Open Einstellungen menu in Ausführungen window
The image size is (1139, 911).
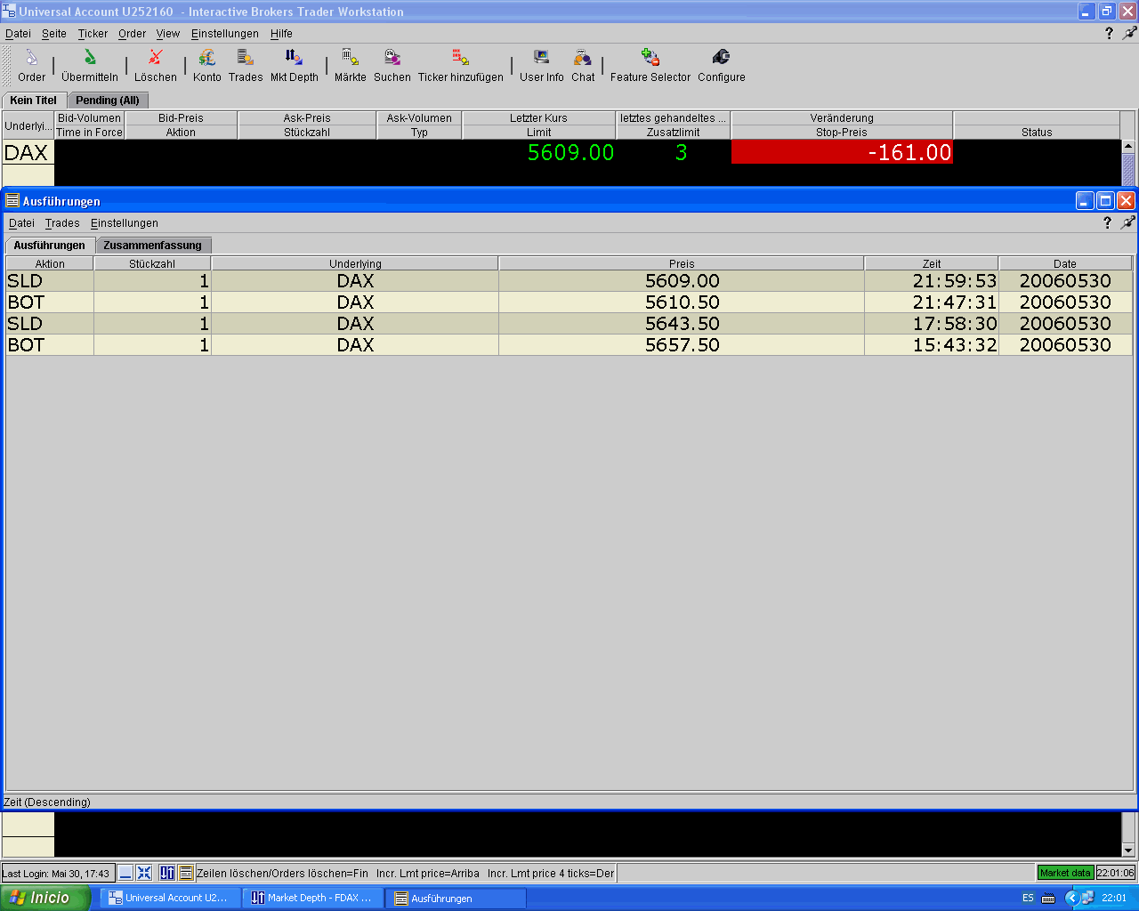pyautogui.click(x=125, y=223)
